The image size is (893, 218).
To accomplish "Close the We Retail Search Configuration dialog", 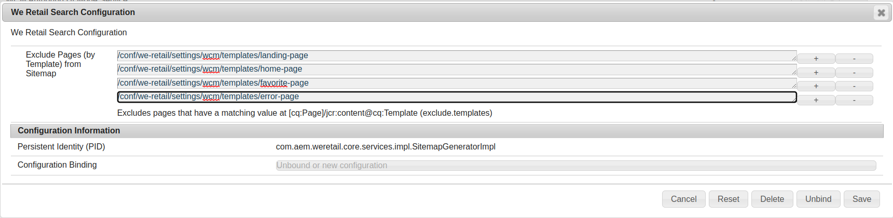I will coord(881,12).
